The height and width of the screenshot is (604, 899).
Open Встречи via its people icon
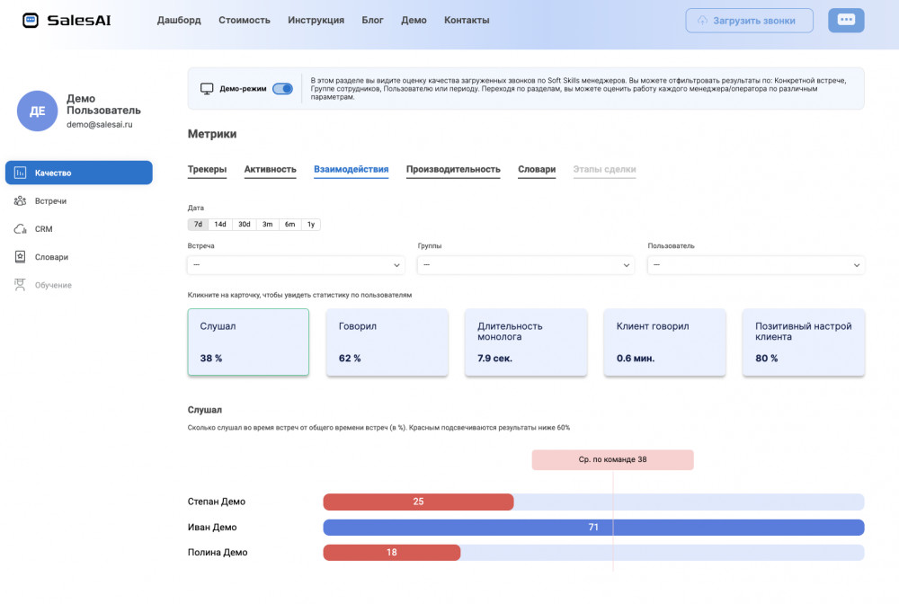[20, 201]
